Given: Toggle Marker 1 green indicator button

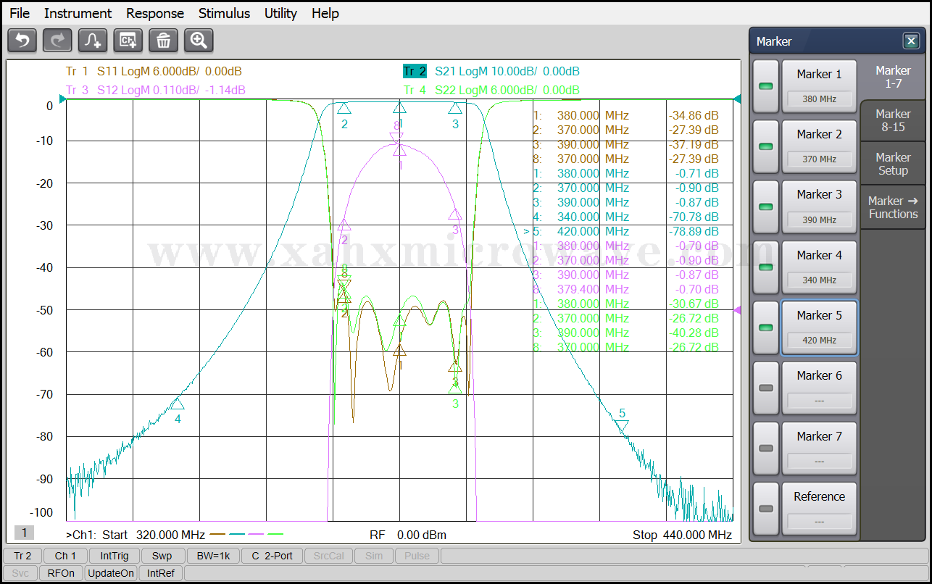Looking at the screenshot, I should point(766,86).
